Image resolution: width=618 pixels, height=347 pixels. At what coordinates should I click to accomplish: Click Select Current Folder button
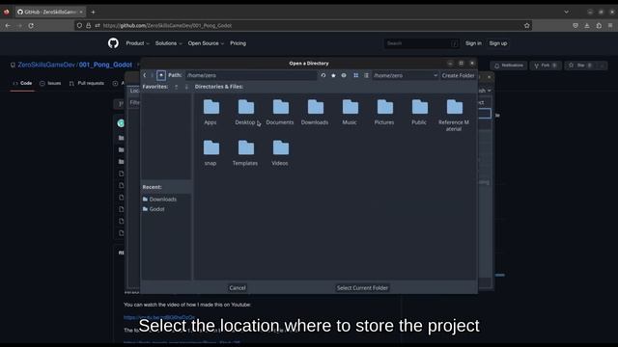[x=362, y=288]
